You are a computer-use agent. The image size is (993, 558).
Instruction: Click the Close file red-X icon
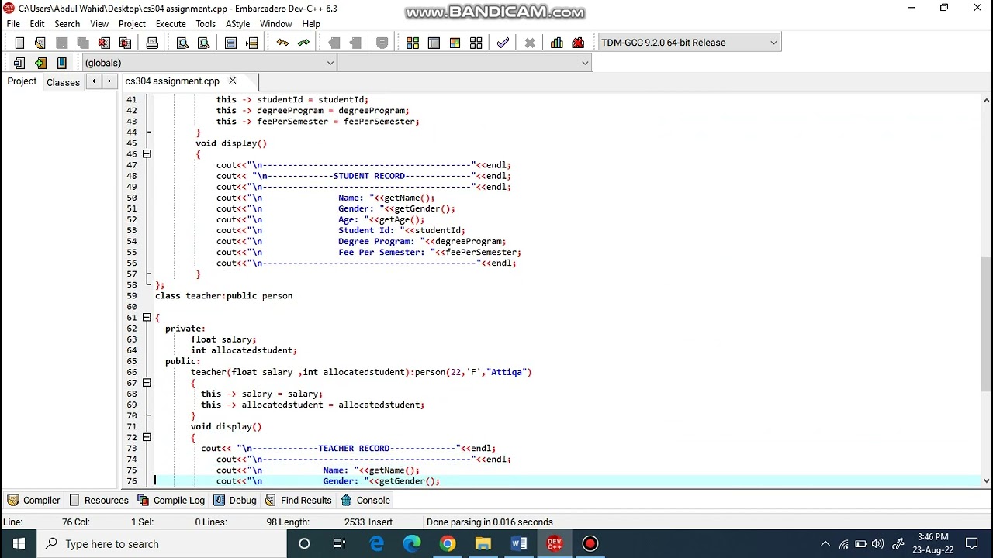click(104, 43)
